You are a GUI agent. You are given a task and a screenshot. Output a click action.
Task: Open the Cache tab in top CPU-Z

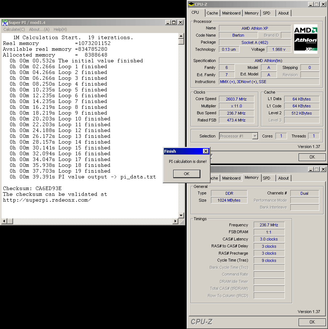(x=212, y=13)
